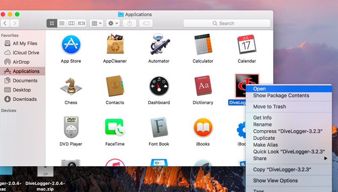Choose Copy "DiveLogger-3.2.3"

click(289, 170)
